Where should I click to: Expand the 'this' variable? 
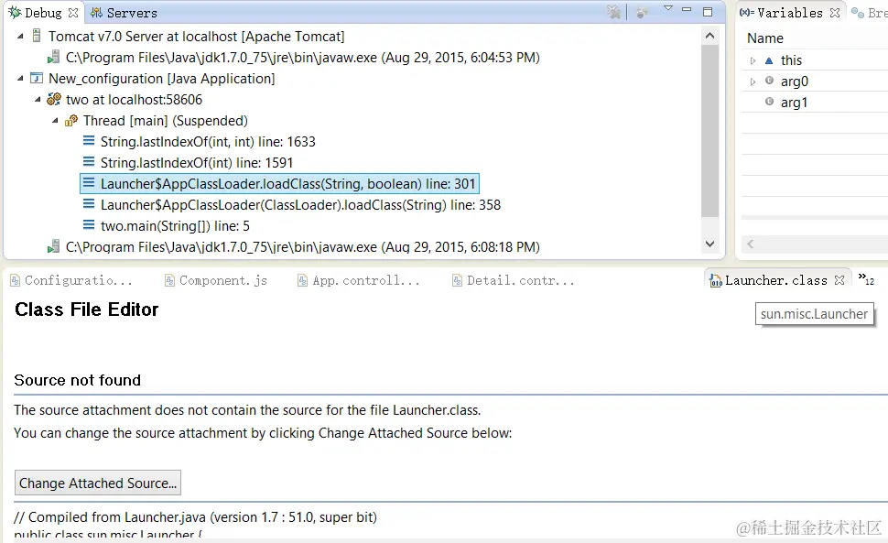pyautogui.click(x=753, y=60)
